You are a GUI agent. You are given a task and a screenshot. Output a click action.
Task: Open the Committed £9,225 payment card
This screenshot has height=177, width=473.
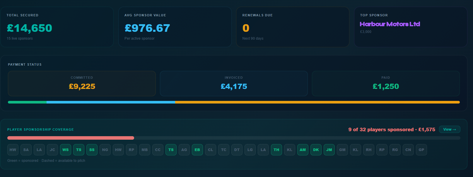pos(82,83)
